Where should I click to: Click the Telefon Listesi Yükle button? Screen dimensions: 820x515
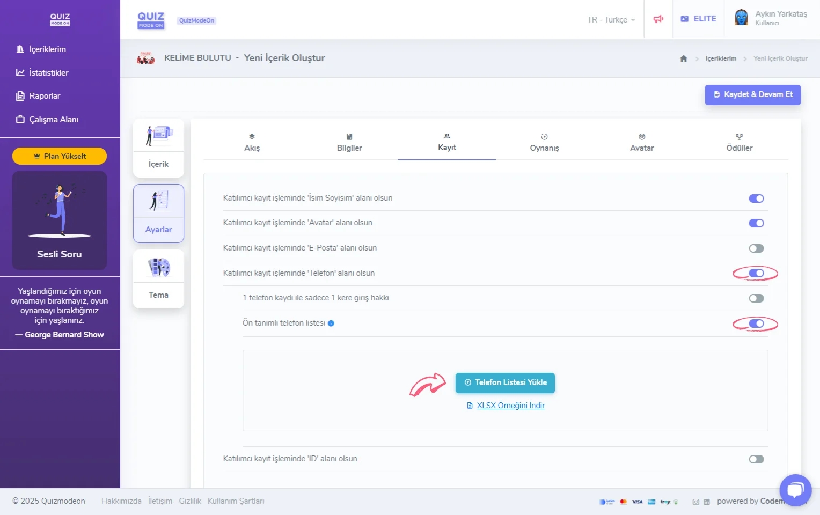pos(505,382)
